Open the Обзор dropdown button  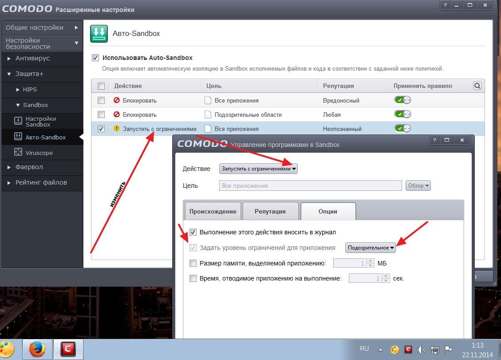click(x=418, y=186)
